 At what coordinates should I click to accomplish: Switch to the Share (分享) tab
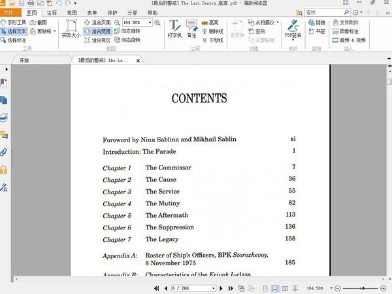point(132,13)
